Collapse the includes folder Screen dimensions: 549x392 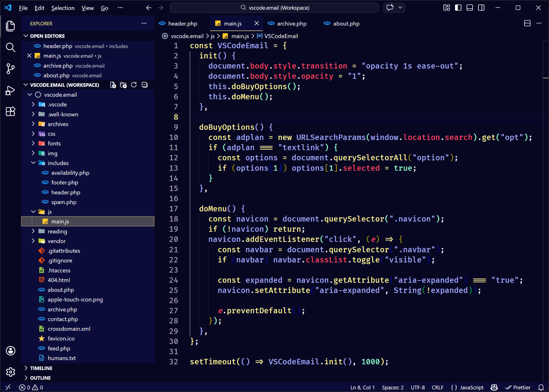[x=58, y=163]
